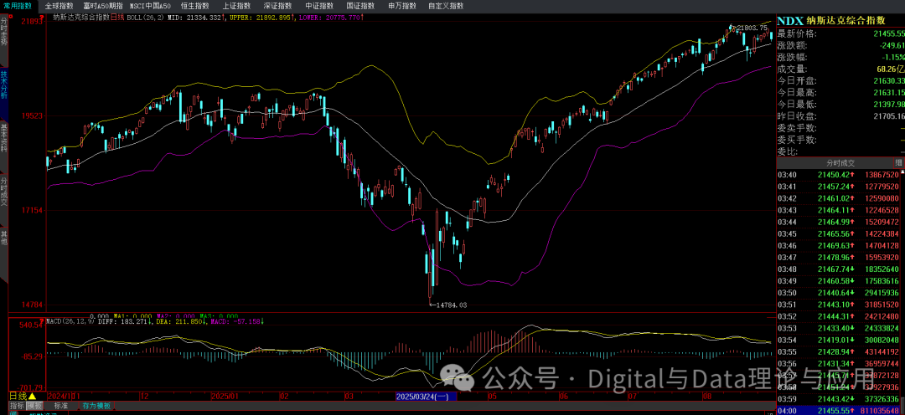The width and height of the screenshot is (905, 415).
Task: Click the 涨跌额 value -249.61
Action: pyautogui.click(x=892, y=45)
